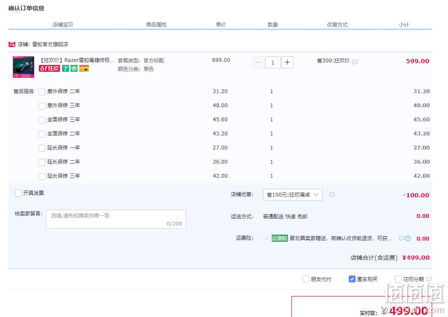The height and width of the screenshot is (317, 448).
Task: Click the 套餐类型: 官方标配 attribute
Action: click(x=141, y=61)
